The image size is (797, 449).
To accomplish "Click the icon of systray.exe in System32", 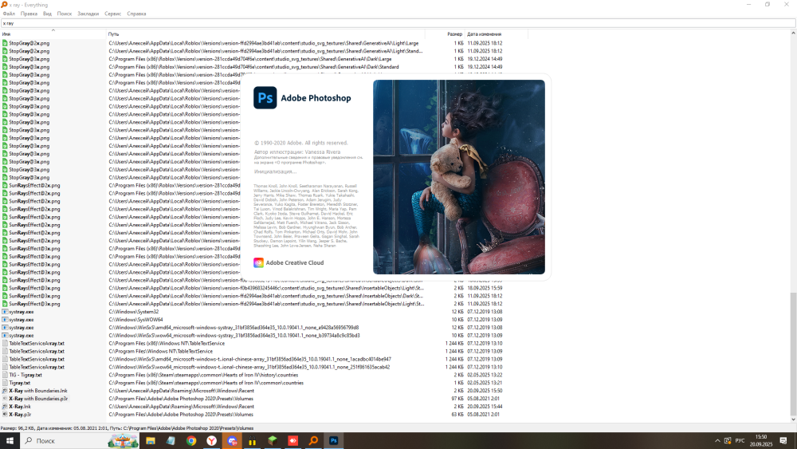I will click(x=5, y=312).
